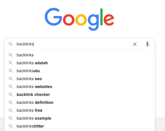Viewport: 165px width, 131px height.
Task: Clear the search box with X icon
Action: tap(135, 44)
